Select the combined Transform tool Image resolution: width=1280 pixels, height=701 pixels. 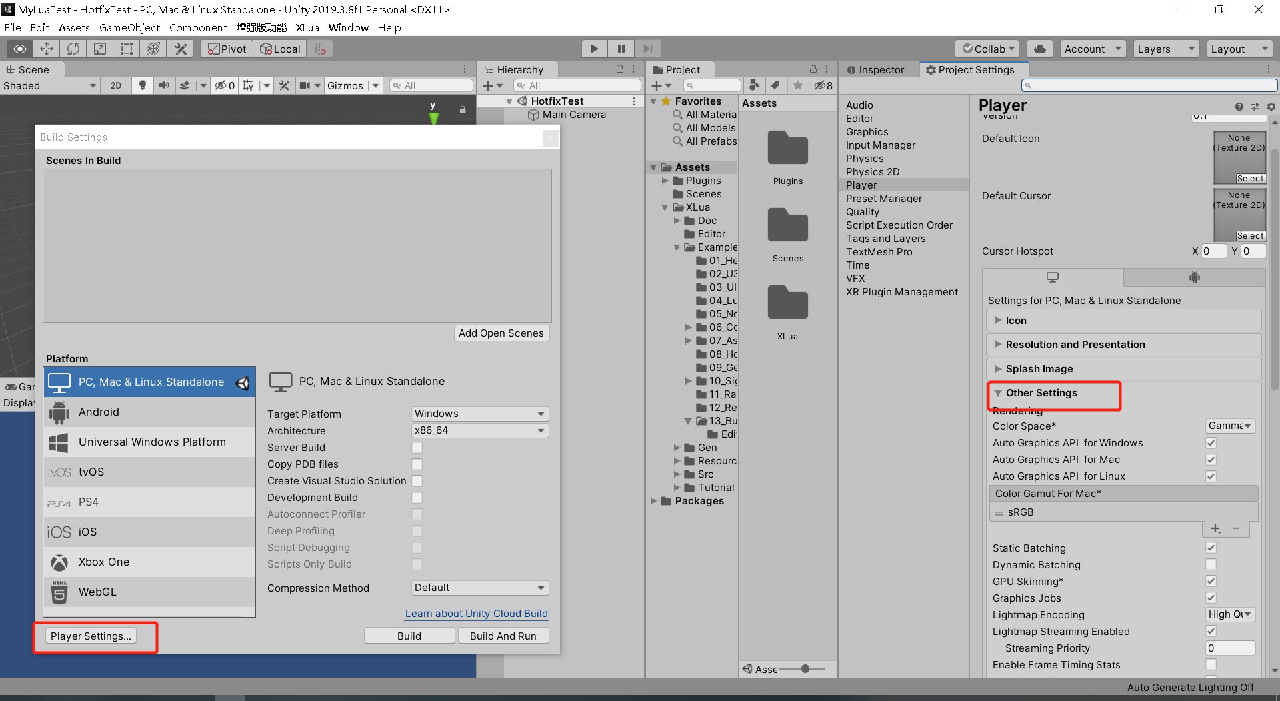click(x=153, y=49)
